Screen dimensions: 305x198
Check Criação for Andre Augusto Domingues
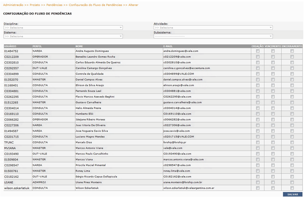coord(258,51)
